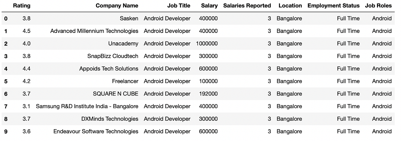The image size is (401, 141).
Task: Click the Rating column header
Action: coord(21,6)
